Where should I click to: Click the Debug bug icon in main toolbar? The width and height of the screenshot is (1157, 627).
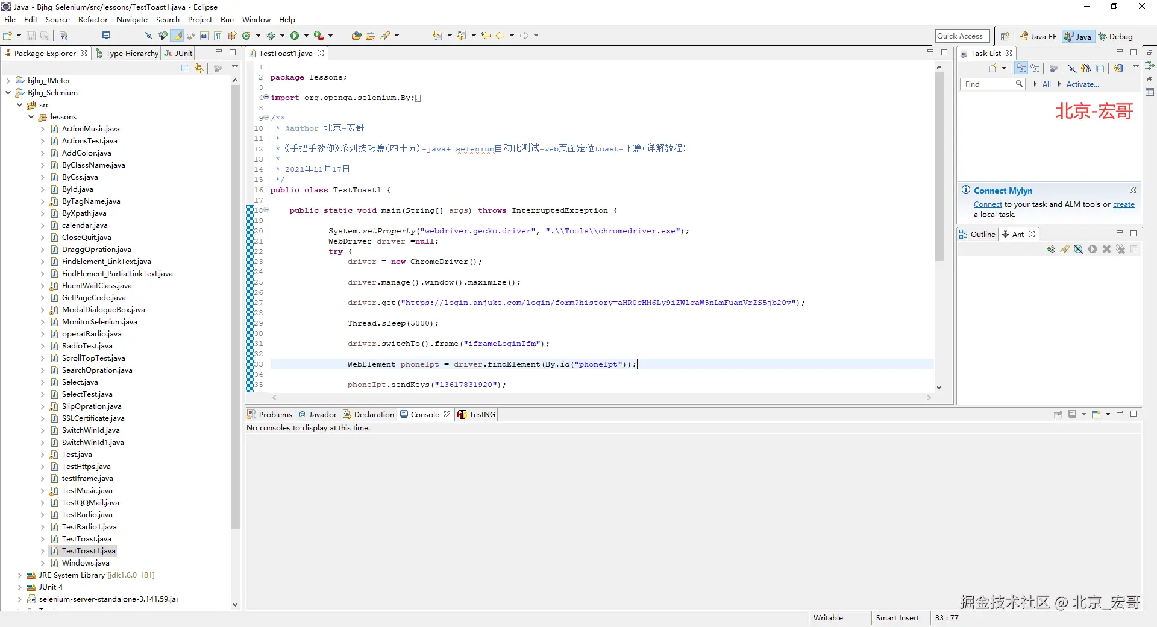pyautogui.click(x=271, y=36)
